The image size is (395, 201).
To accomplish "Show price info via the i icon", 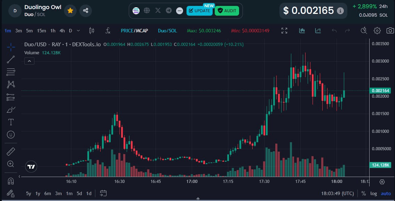I will (x=340, y=10).
